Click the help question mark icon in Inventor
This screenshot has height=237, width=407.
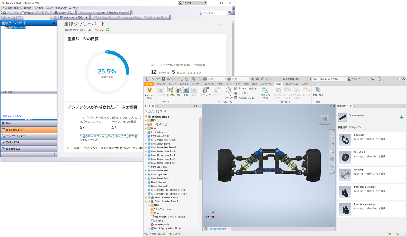pyautogui.click(x=379, y=79)
